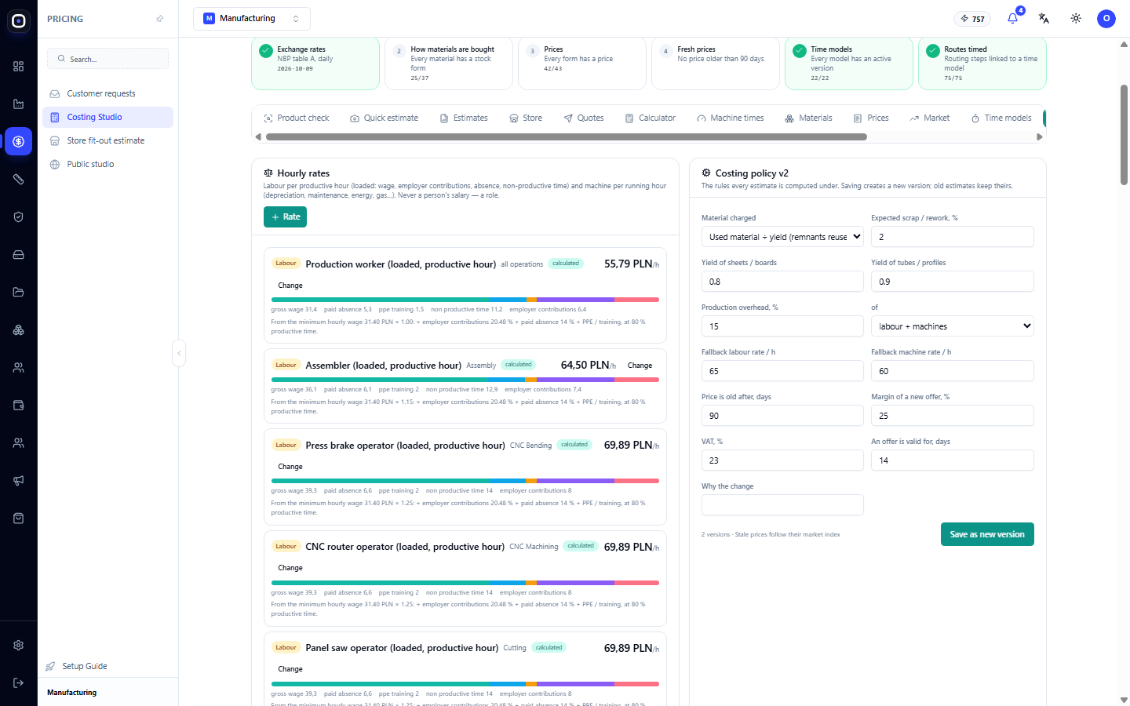Switch to the Quick estimate tab
This screenshot has height=706, width=1130.
click(384, 118)
